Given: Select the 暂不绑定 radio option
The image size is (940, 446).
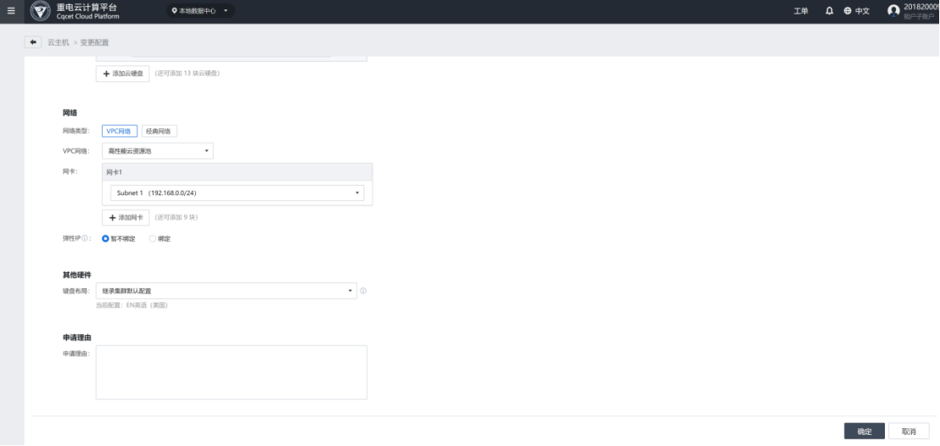Looking at the screenshot, I should 106,239.
